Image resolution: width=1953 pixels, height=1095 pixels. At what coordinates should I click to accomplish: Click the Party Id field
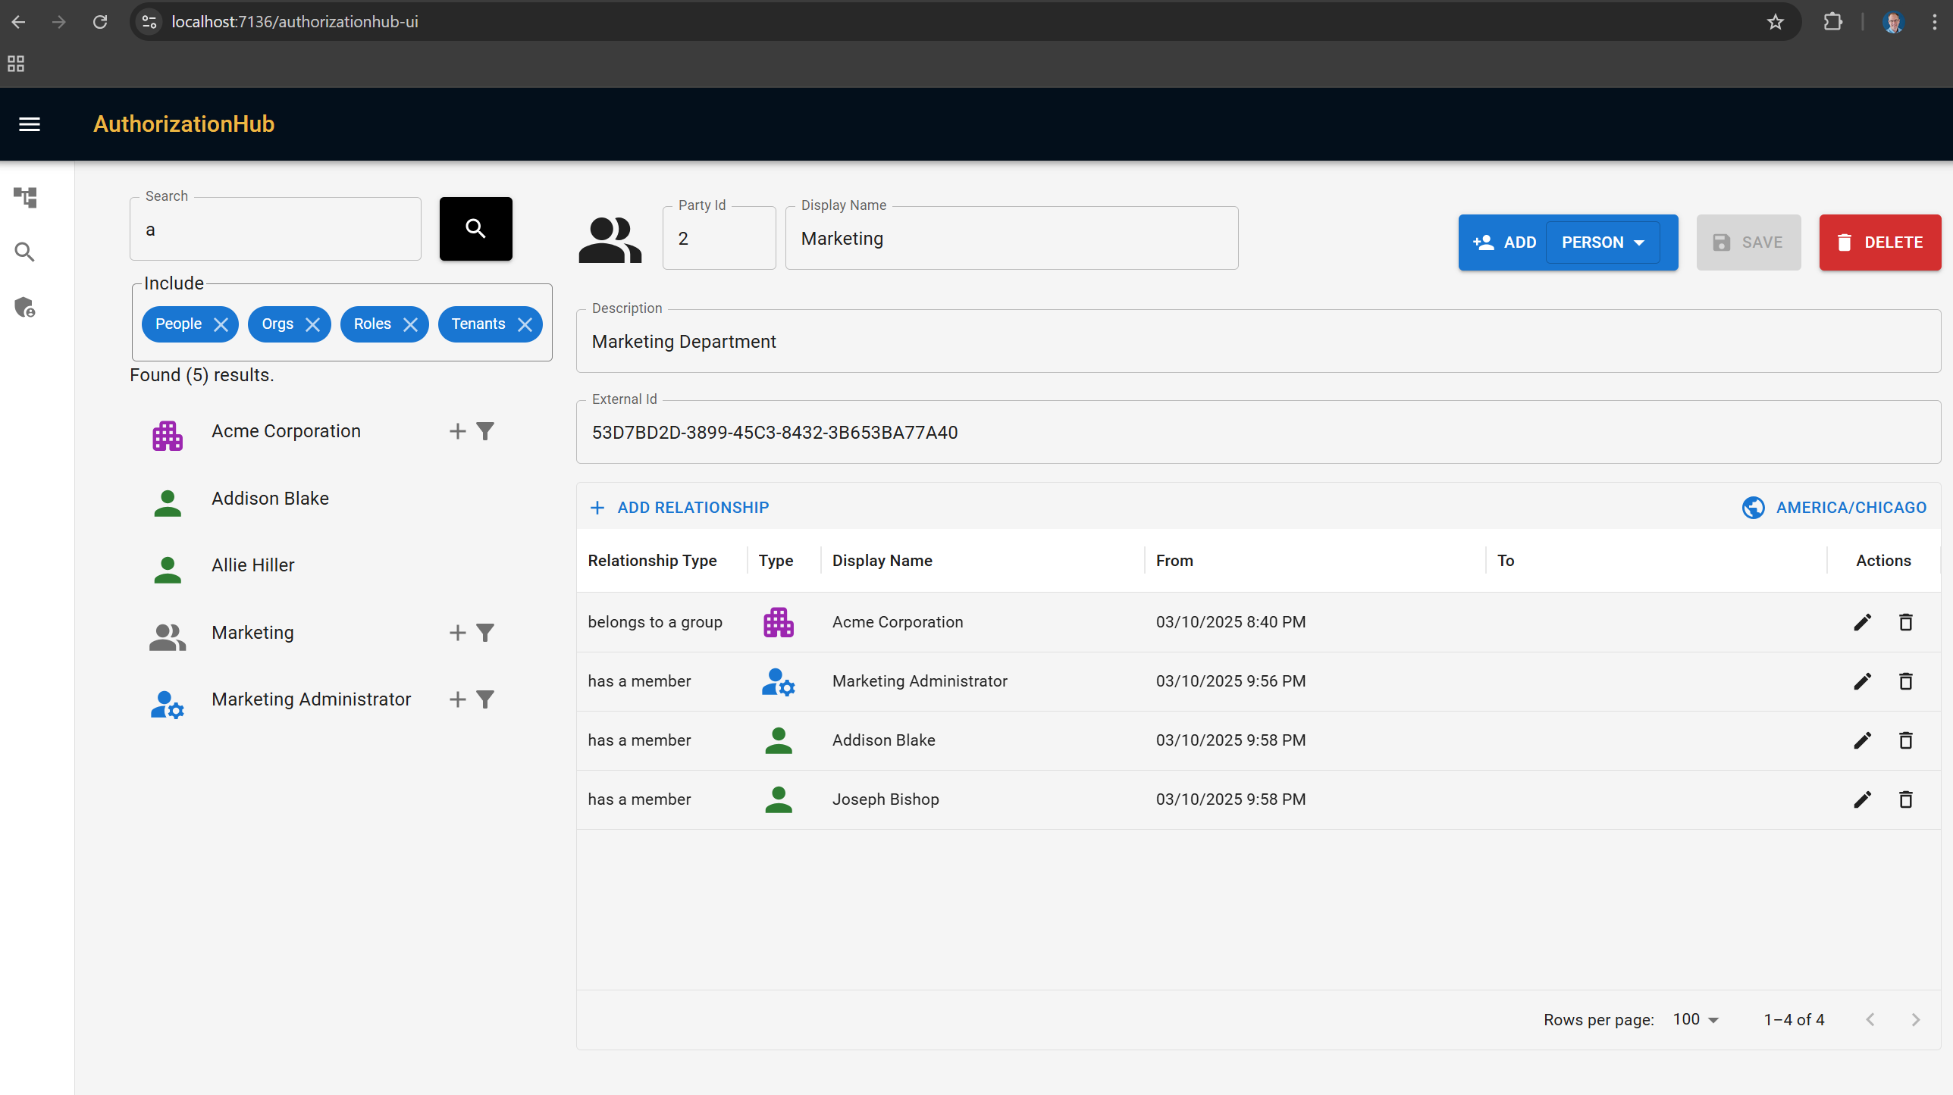pyautogui.click(x=719, y=239)
